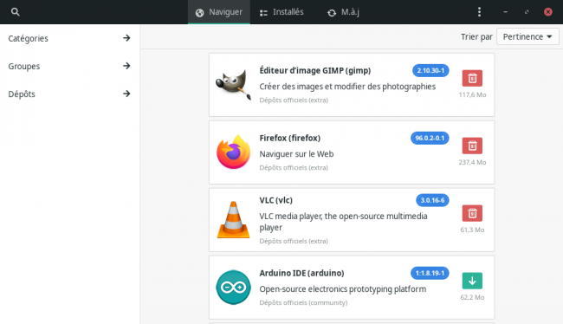Screen dimensions: 563x324
Task: Click "Créer des images et modifier des photographies"
Action: (347, 87)
